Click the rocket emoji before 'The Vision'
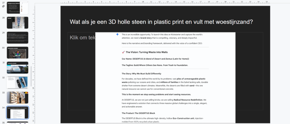 123,52
